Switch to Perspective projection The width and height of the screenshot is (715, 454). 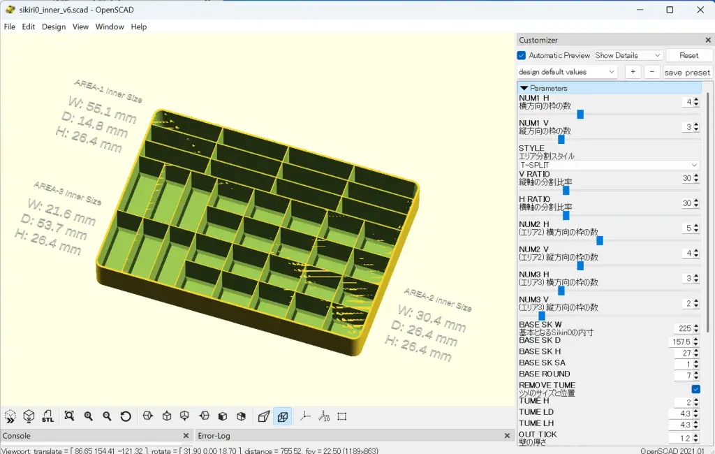[264, 416]
